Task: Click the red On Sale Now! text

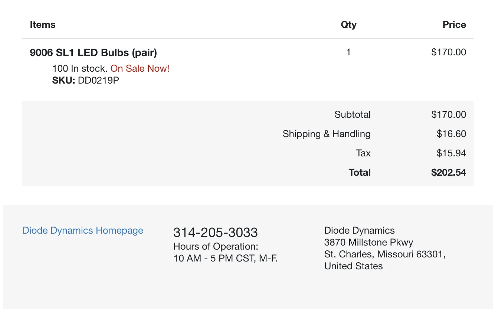Action: 140,68
